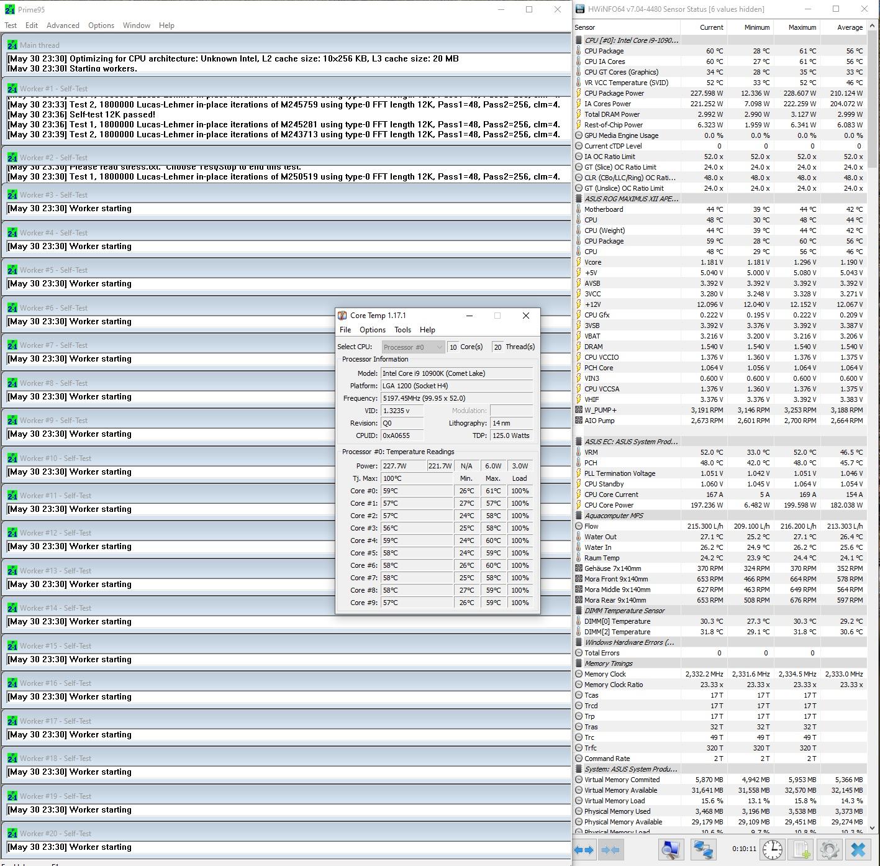880x866 pixels.
Task: Open the Test menu in Prime95
Action: point(11,25)
